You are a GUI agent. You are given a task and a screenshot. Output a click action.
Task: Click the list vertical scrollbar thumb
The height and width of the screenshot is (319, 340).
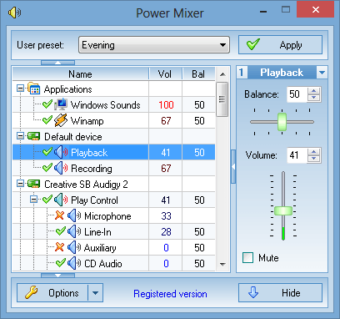coord(222,99)
